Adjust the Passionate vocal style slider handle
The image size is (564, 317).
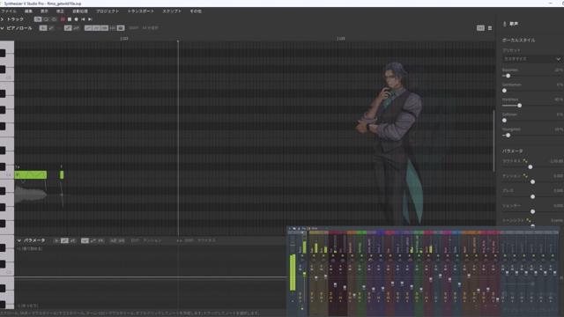click(508, 76)
